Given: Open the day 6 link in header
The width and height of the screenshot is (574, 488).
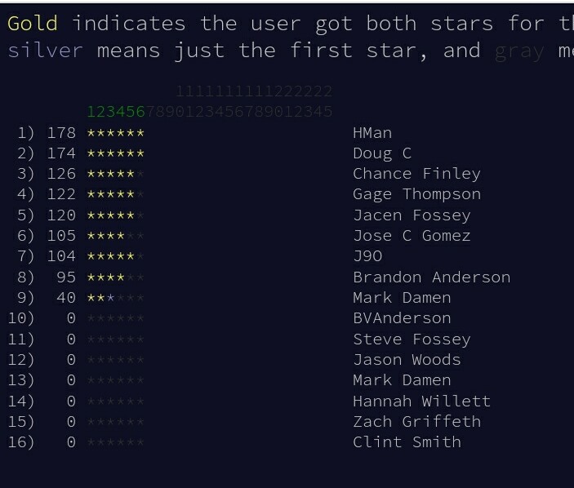Looking at the screenshot, I should click(140, 112).
